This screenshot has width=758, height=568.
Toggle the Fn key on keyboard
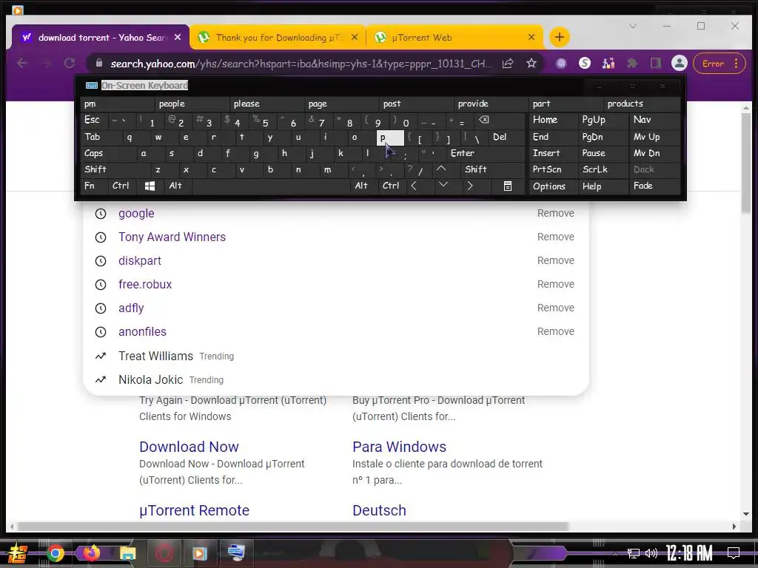point(95,186)
